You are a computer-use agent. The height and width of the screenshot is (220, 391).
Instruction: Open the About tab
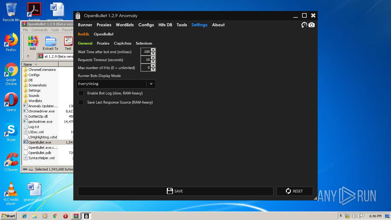(x=218, y=25)
